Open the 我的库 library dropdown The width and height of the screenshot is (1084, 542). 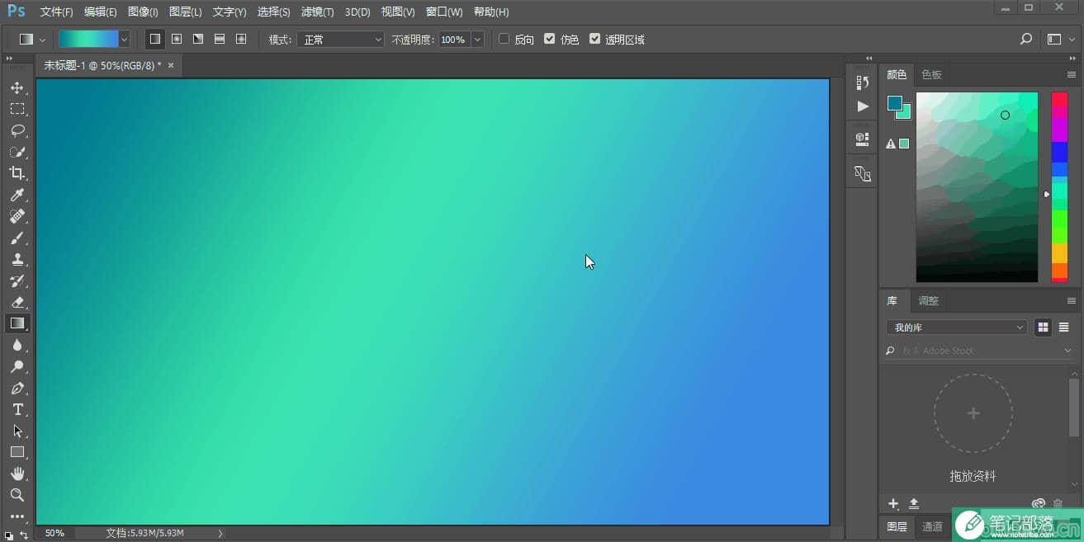tap(956, 328)
